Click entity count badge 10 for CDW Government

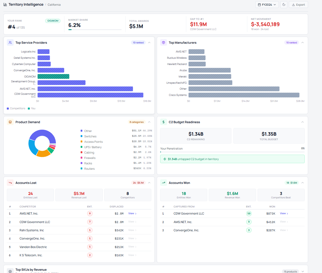(249, 213)
